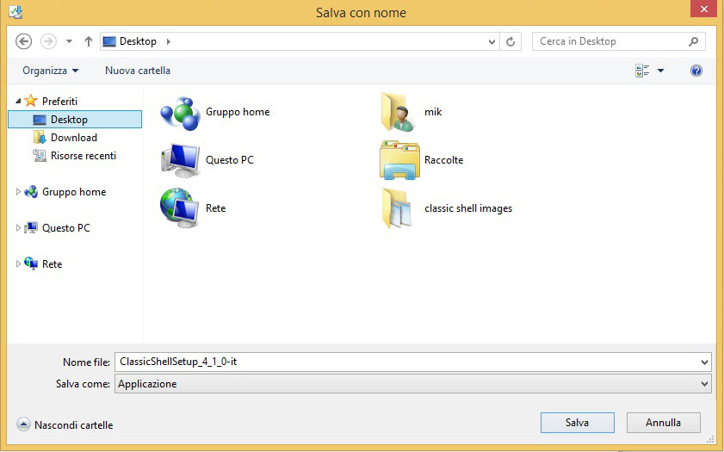Screen dimensions: 724x452
Task: Open the view options dropdown arrow
Action: point(661,71)
